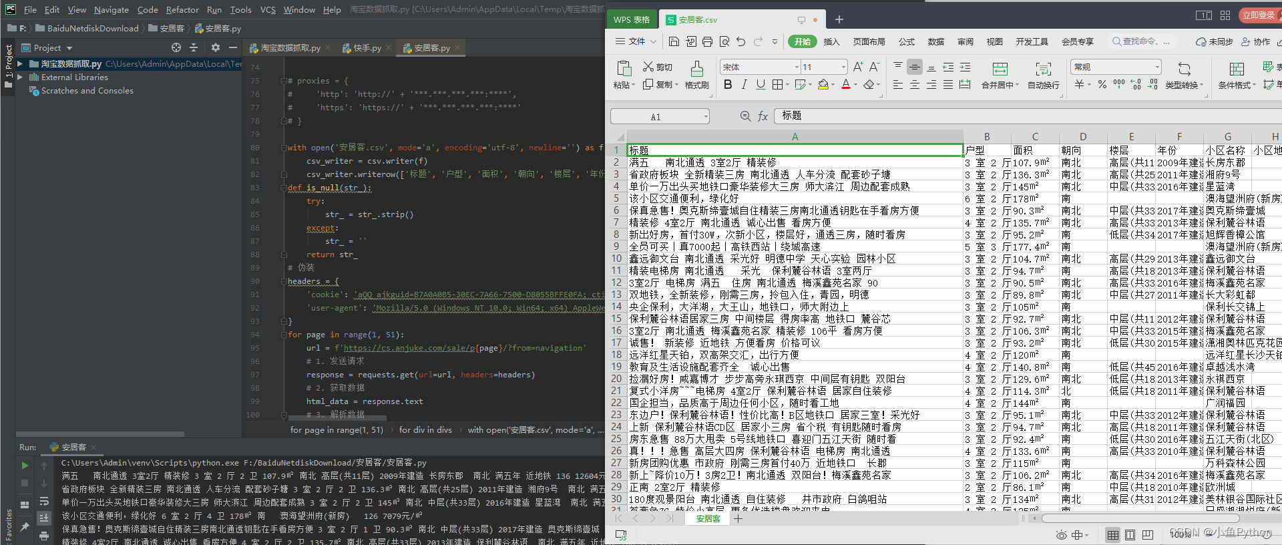Click the 格式刷 format painter

(x=696, y=75)
